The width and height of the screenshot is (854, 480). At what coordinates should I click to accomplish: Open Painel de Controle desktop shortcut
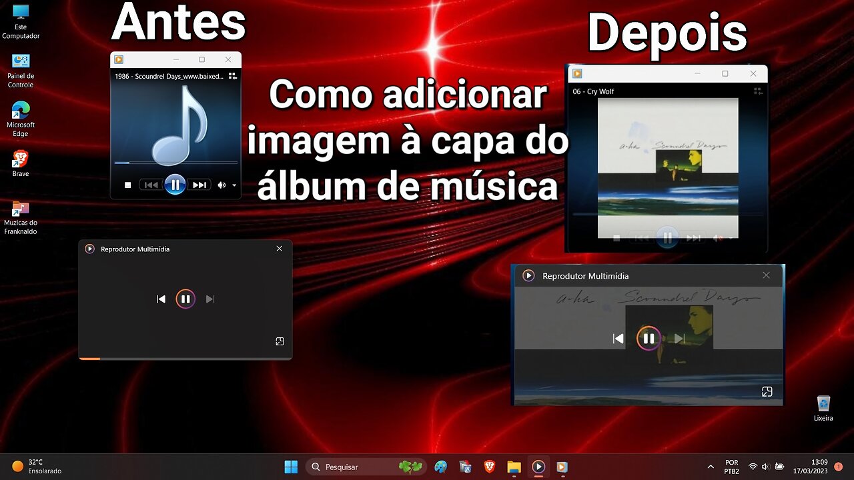point(21,71)
